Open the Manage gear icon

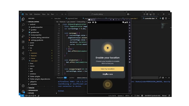pos(23,91)
